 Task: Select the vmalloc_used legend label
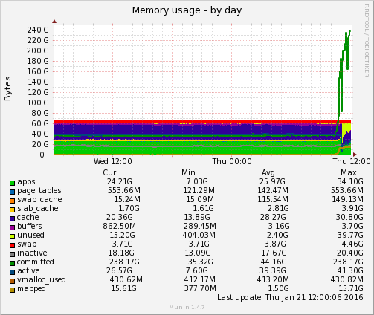(42, 280)
